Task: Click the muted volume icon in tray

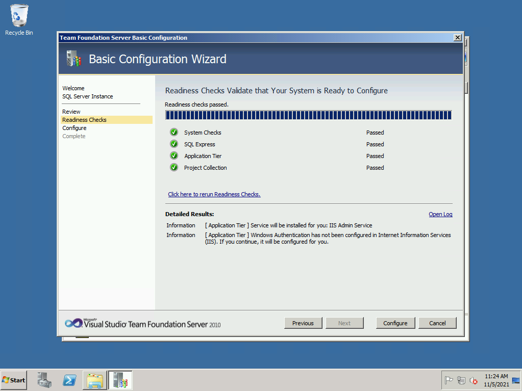Action: click(474, 380)
